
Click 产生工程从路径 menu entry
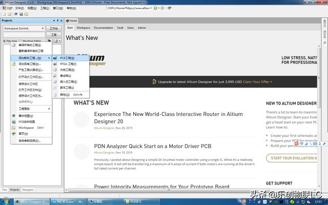click(x=31, y=70)
